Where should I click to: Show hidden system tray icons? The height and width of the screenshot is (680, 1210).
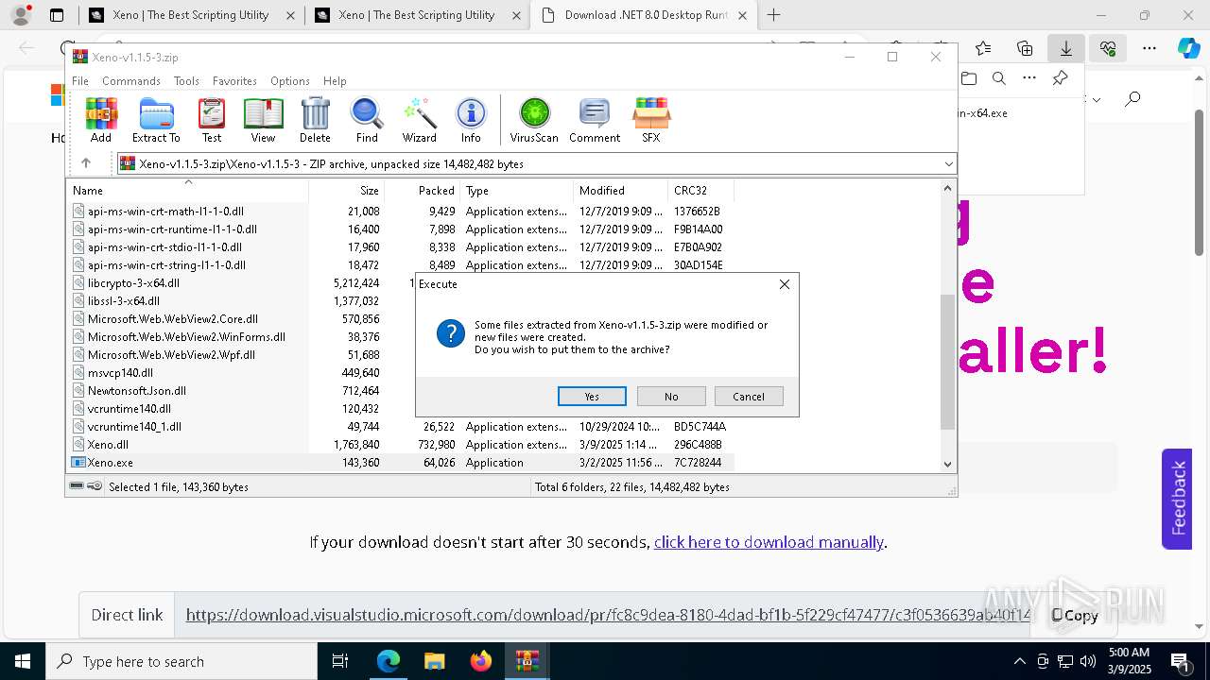click(x=1019, y=661)
